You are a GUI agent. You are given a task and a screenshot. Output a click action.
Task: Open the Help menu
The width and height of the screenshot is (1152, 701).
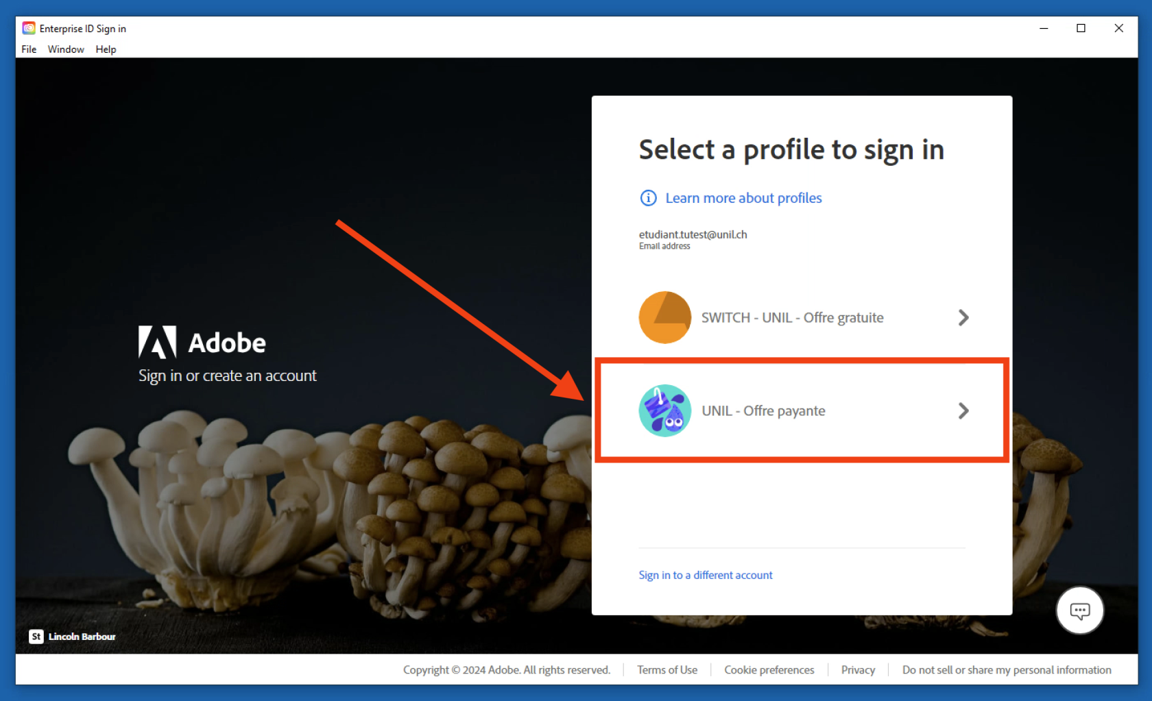point(106,49)
